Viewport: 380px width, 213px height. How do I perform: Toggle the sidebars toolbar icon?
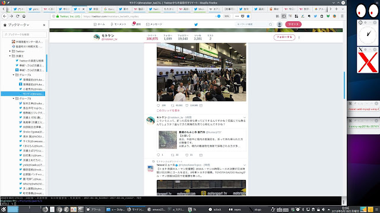[284, 16]
